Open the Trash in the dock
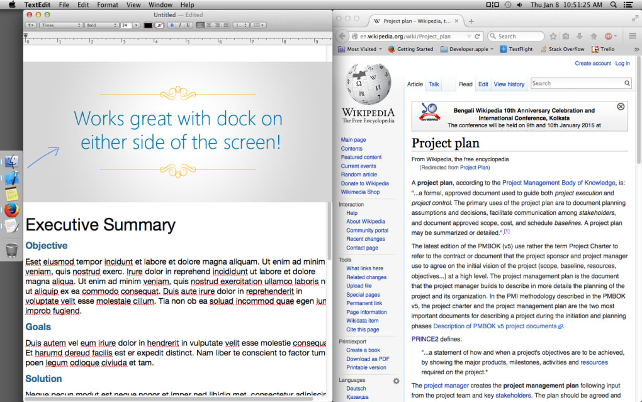Viewport: 642px width, 402px height. (11, 249)
